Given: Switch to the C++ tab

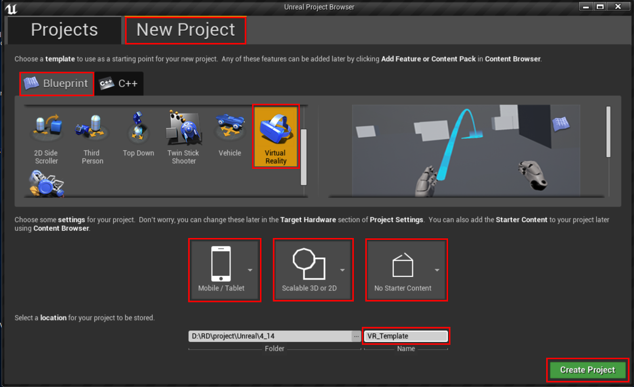Looking at the screenshot, I should 119,84.
